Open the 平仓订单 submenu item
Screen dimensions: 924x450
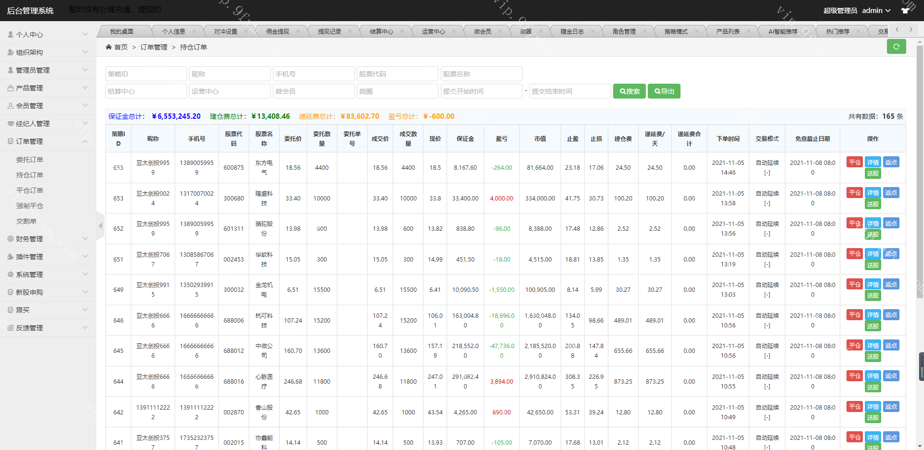point(30,190)
